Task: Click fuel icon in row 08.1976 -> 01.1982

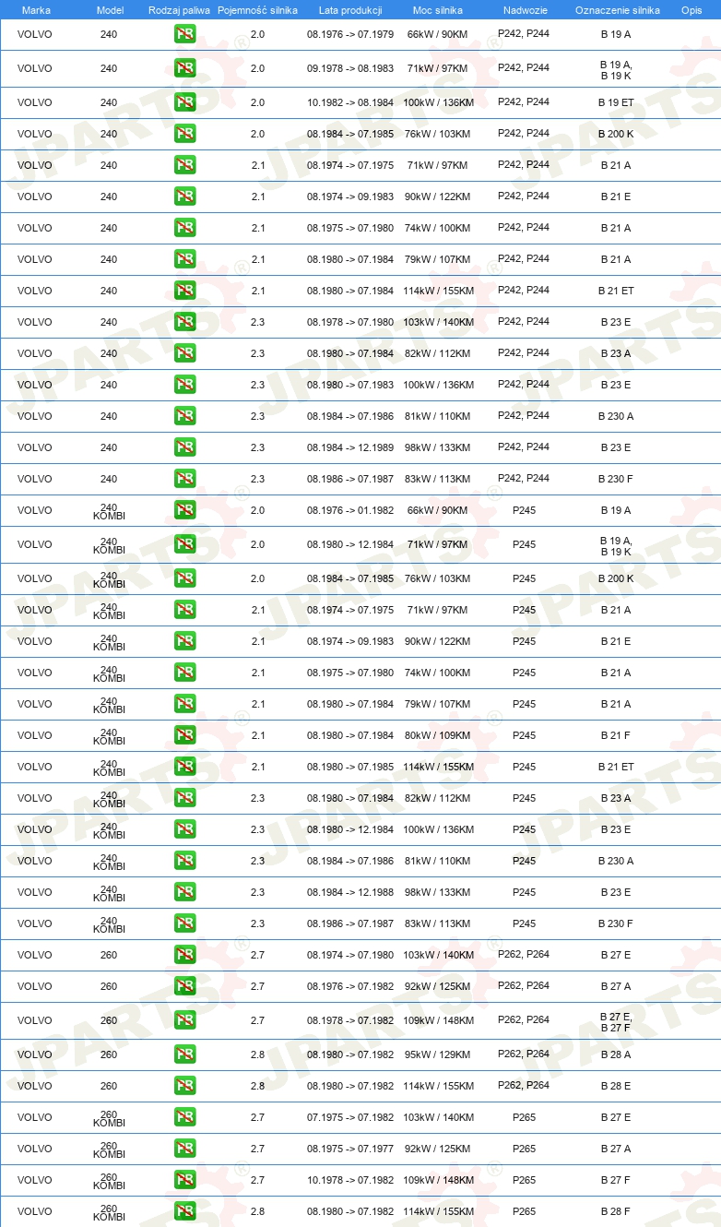Action: [185, 510]
